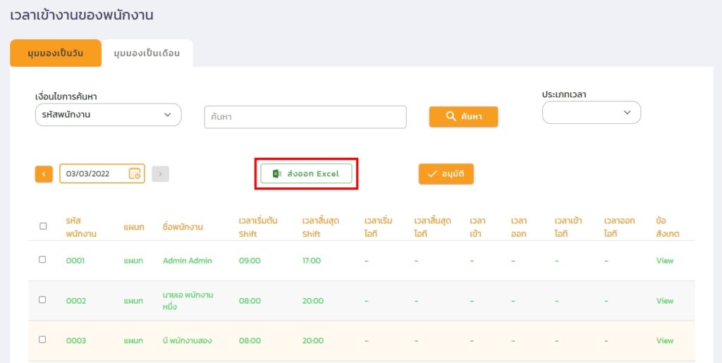722x363 pixels.
Task: Click the orange อนุมัติ approve button
Action: tap(446, 174)
